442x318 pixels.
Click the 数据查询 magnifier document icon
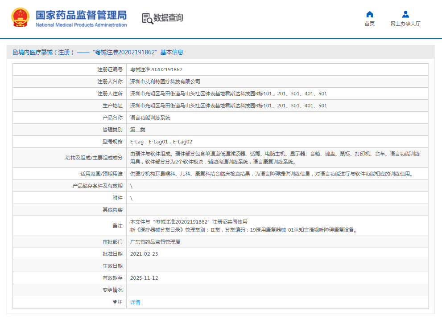click(147, 18)
